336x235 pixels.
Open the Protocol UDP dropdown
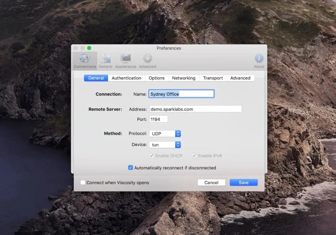pos(165,134)
